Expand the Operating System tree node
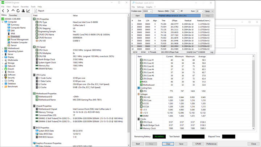Viewport: 261px width, 147px height. (x=3, y=51)
